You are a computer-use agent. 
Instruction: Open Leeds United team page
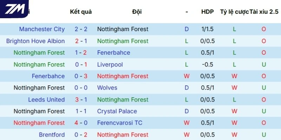point(46,99)
